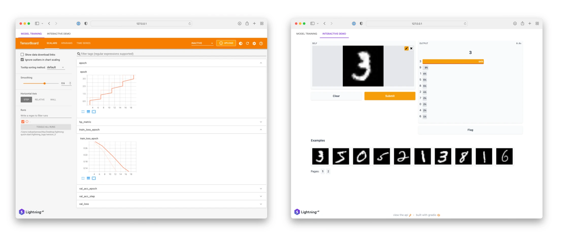This screenshot has height=241, width=564.
Task: Remove the sketch image with X icon
Action: [x=411, y=48]
